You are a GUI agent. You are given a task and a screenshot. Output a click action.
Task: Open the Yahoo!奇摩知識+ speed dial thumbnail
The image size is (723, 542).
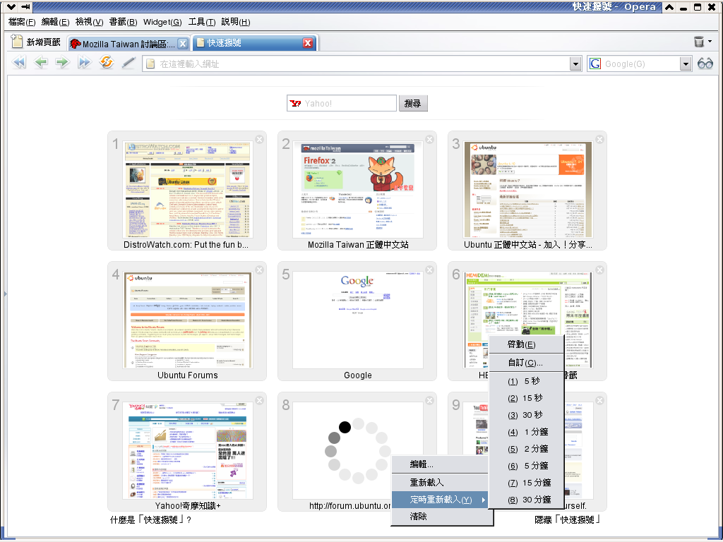tap(188, 451)
